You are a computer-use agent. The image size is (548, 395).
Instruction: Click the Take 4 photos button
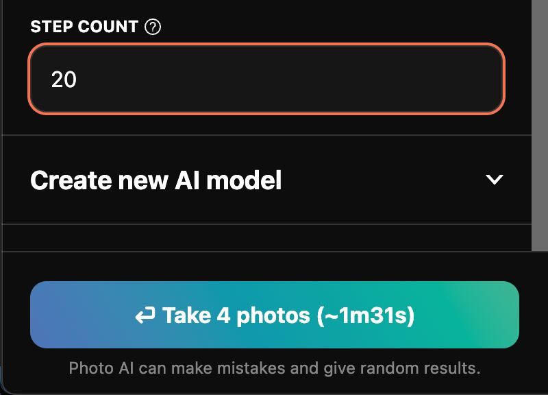(275, 315)
